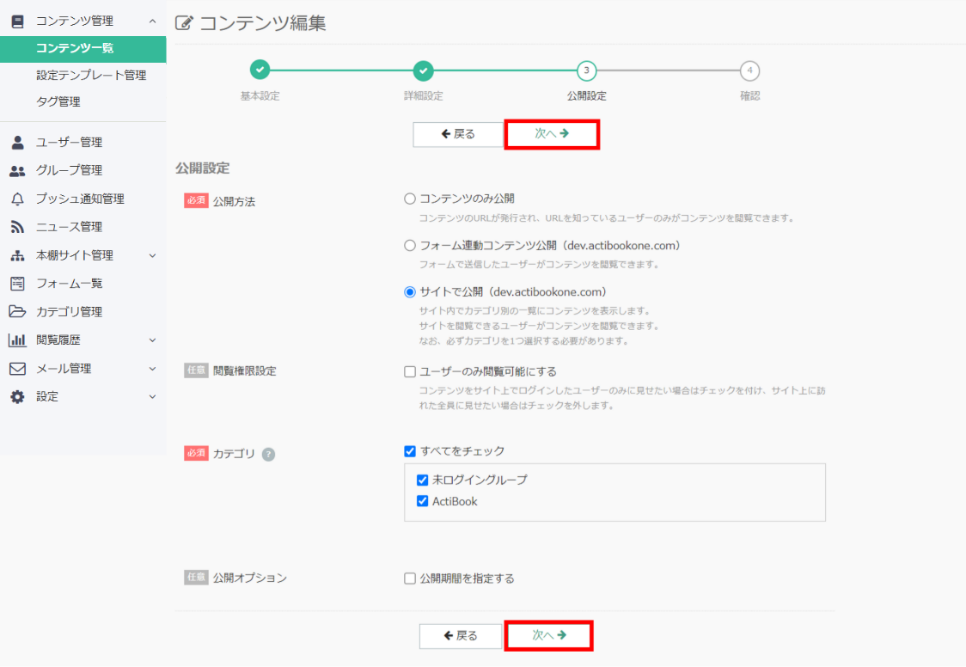Screen dimensions: 966x667
Task: Open タグ管理 in sidebar
Action: (58, 101)
